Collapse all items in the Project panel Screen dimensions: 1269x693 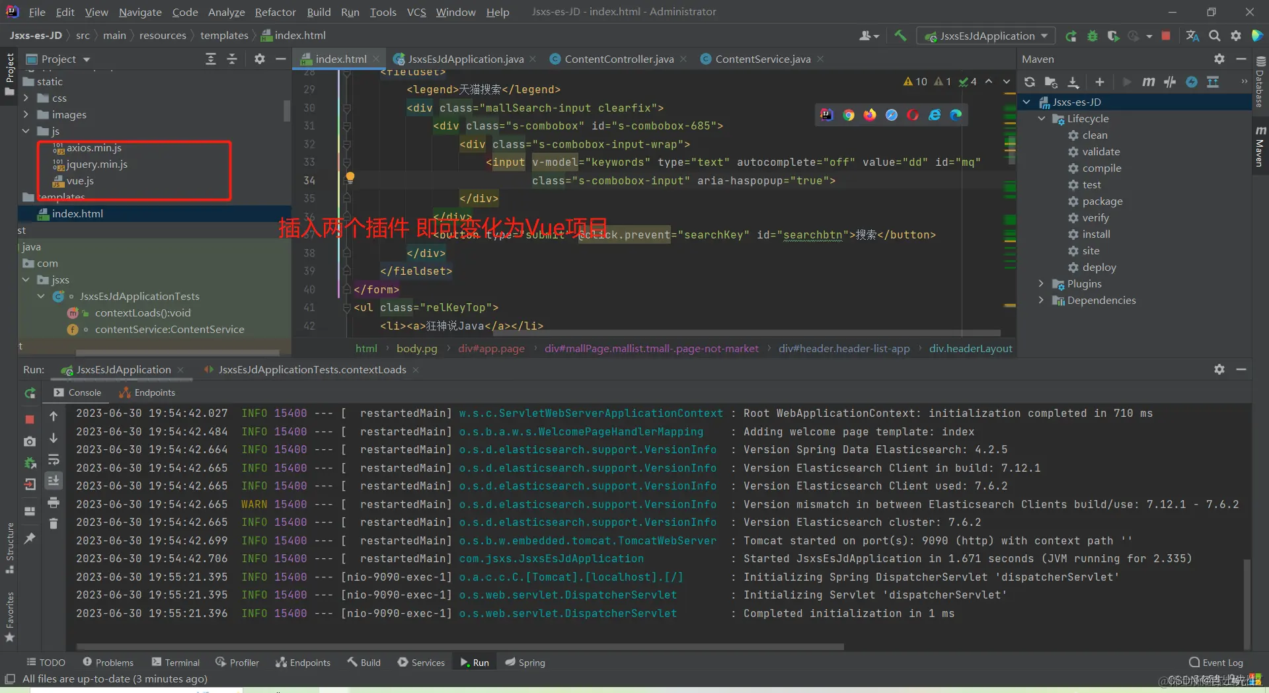[232, 59]
